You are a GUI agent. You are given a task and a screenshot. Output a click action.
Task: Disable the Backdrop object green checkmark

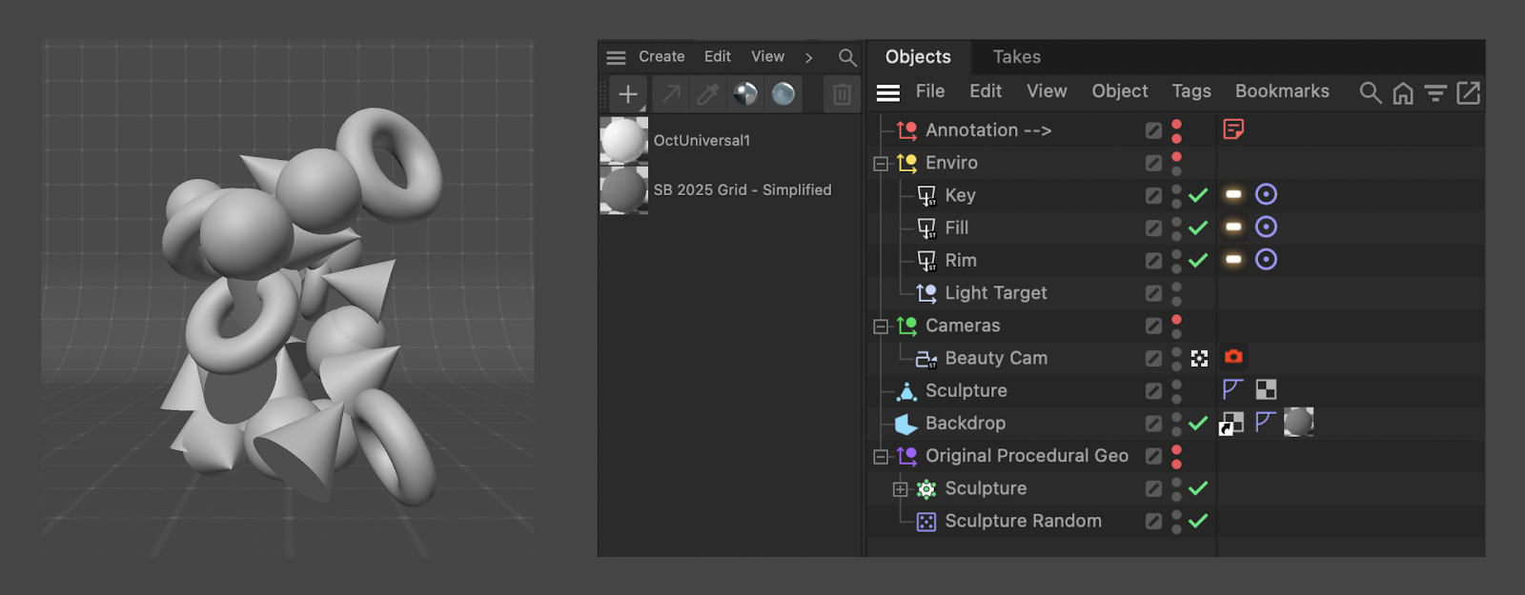[1198, 423]
